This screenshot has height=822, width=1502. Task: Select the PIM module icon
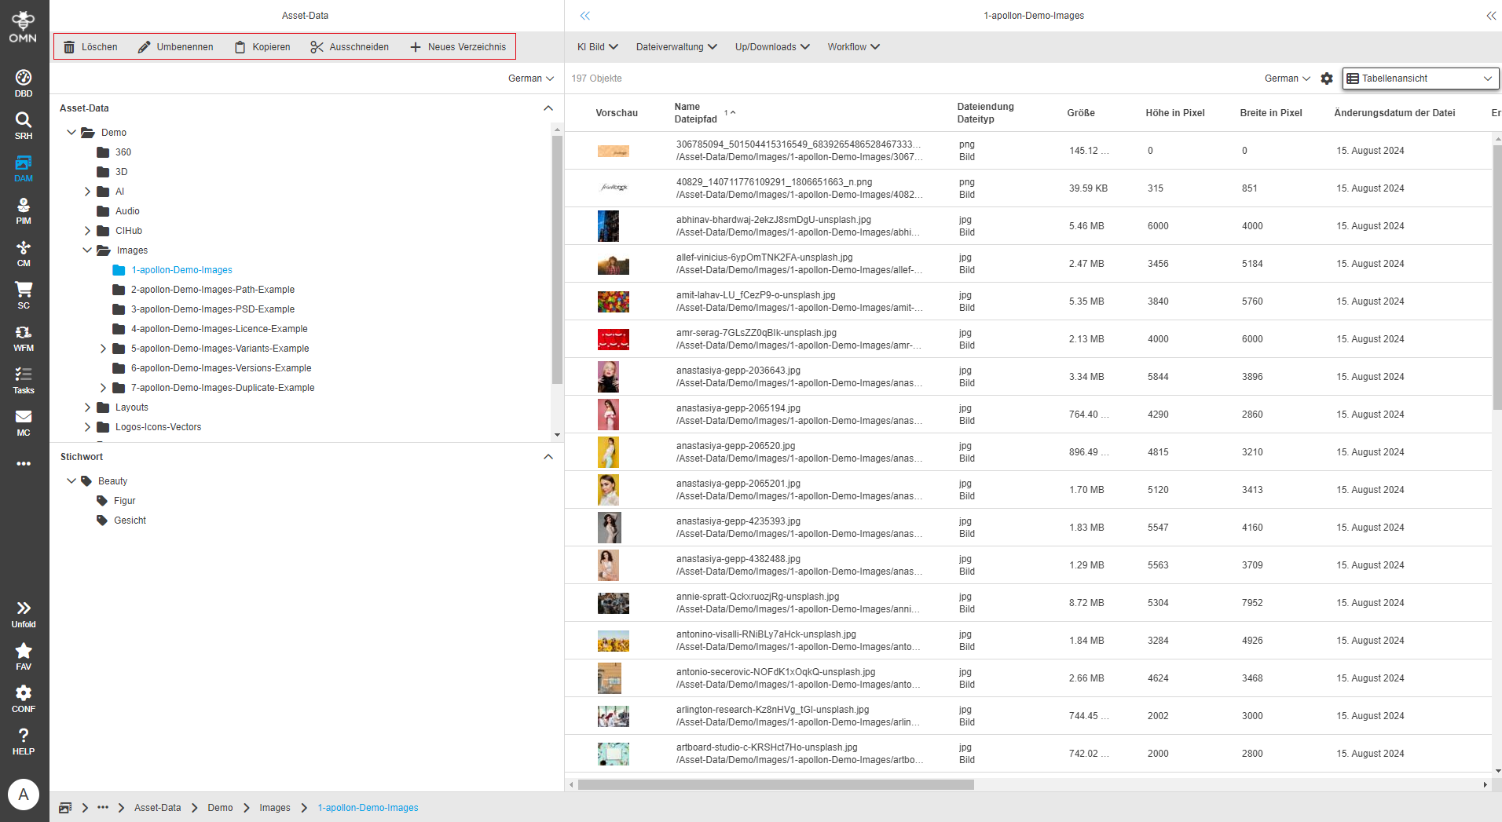coord(24,210)
